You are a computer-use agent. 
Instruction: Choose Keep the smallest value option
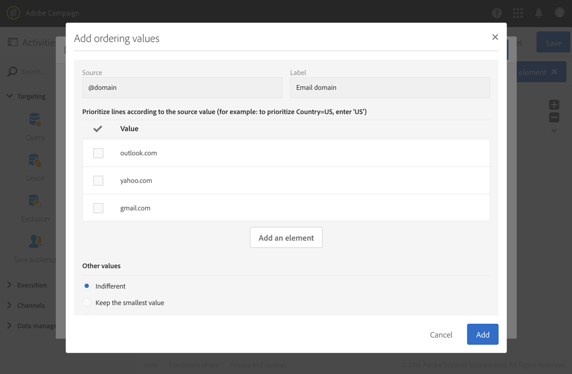(x=87, y=302)
